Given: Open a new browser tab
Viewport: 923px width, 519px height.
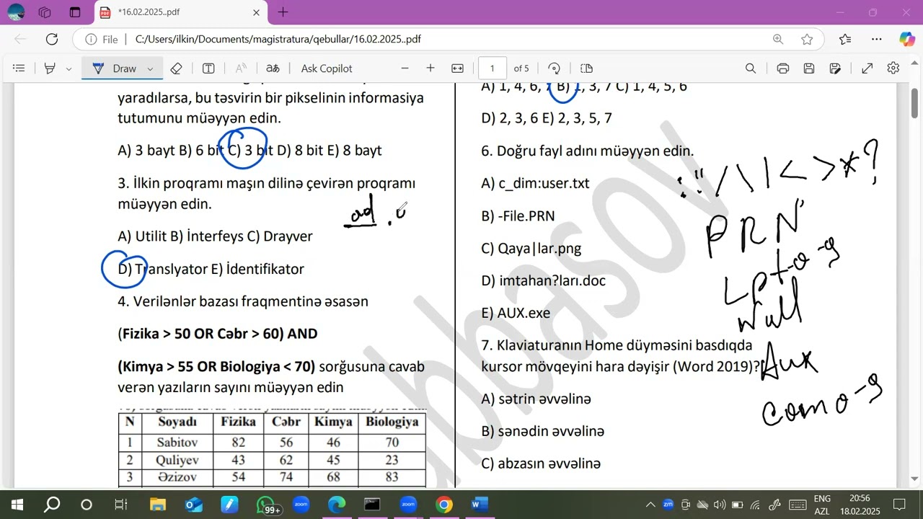Looking at the screenshot, I should [x=283, y=12].
